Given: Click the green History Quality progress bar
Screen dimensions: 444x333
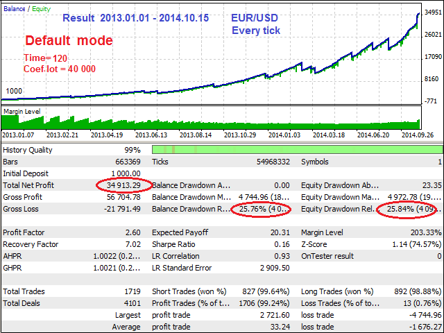Looking at the screenshot, I should click(x=297, y=150).
